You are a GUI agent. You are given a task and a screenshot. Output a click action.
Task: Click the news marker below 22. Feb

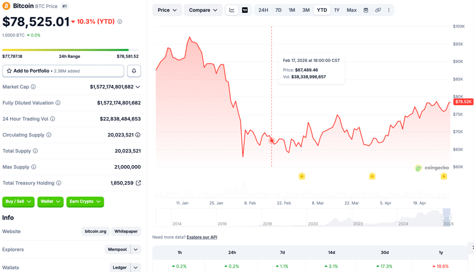coord(302,176)
